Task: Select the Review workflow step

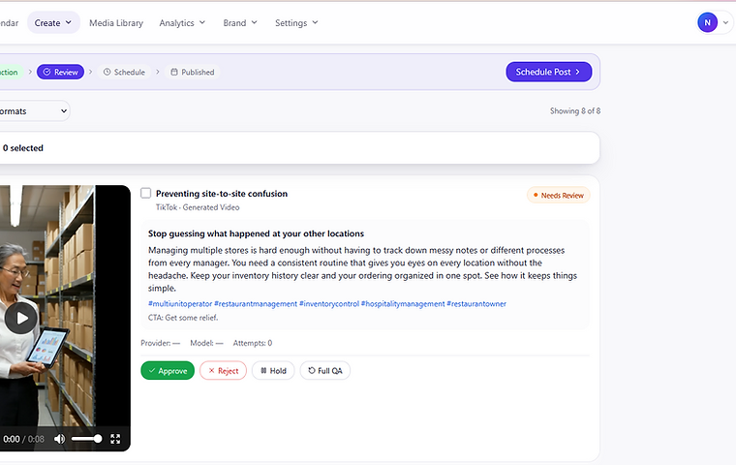Action: [61, 72]
